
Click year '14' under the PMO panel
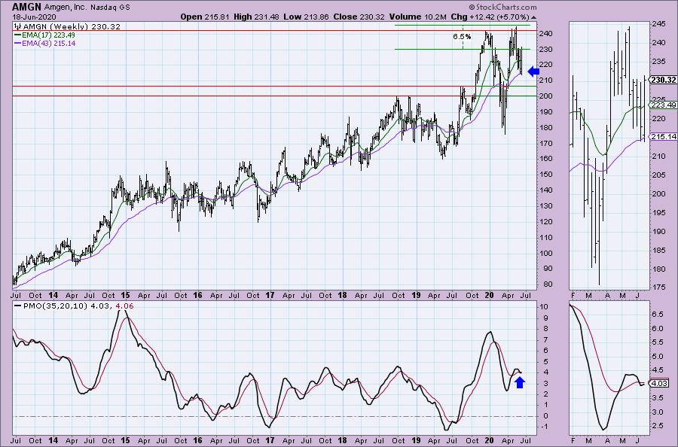pos(53,440)
